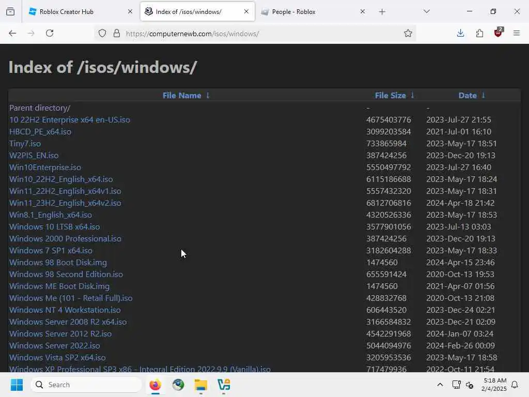The height and width of the screenshot is (397, 529).
Task: Click Firefox icon in the taskbar
Action: pos(155,385)
